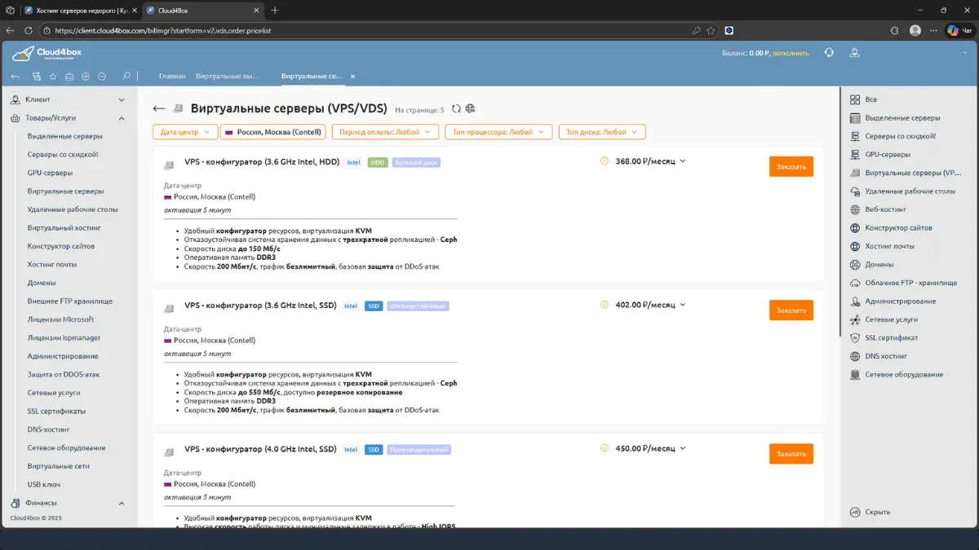Screen dimensions: 979x550
Task: Open SSL сертификаты in left sidebar
Action: click(56, 411)
